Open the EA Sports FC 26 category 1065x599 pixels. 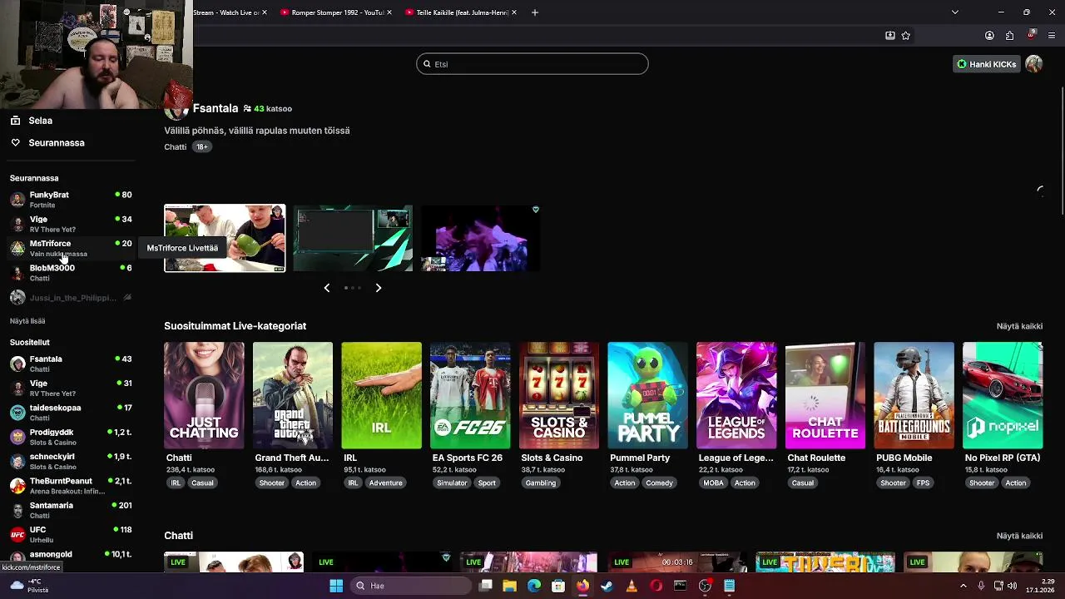click(470, 395)
